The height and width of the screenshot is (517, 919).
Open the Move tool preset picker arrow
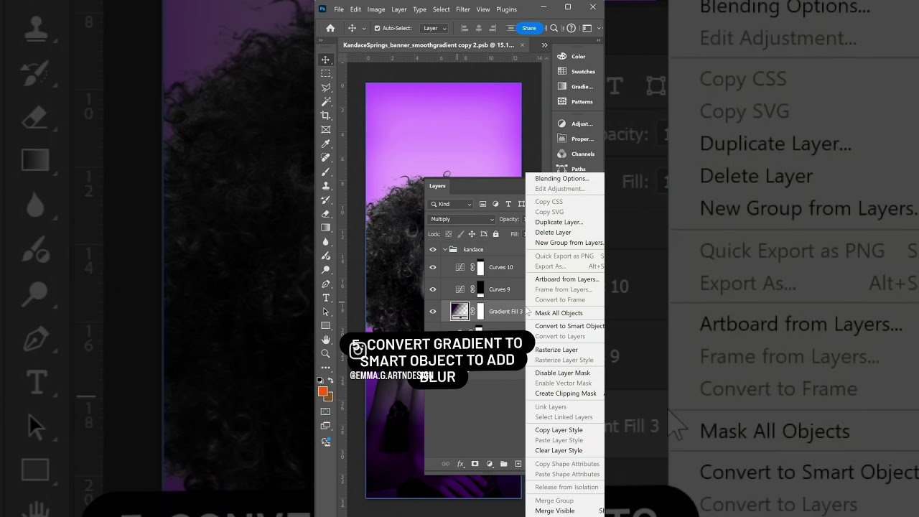364,28
